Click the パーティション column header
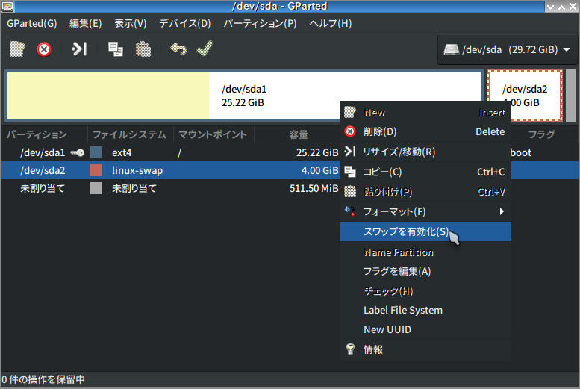 (44, 134)
